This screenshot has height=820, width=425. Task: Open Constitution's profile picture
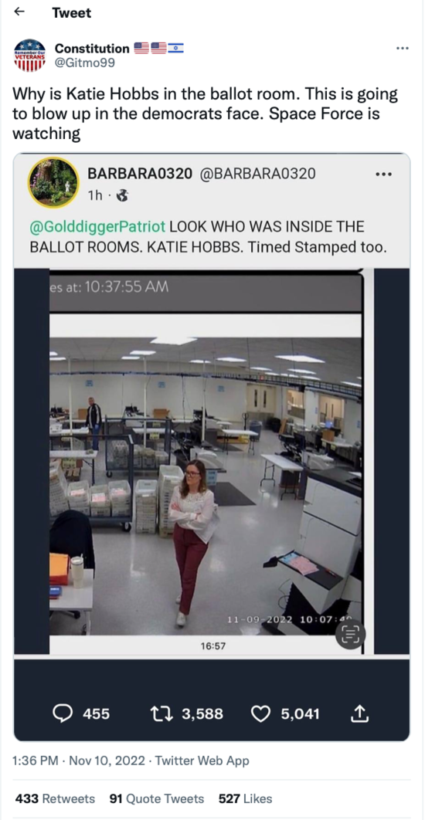click(x=29, y=55)
